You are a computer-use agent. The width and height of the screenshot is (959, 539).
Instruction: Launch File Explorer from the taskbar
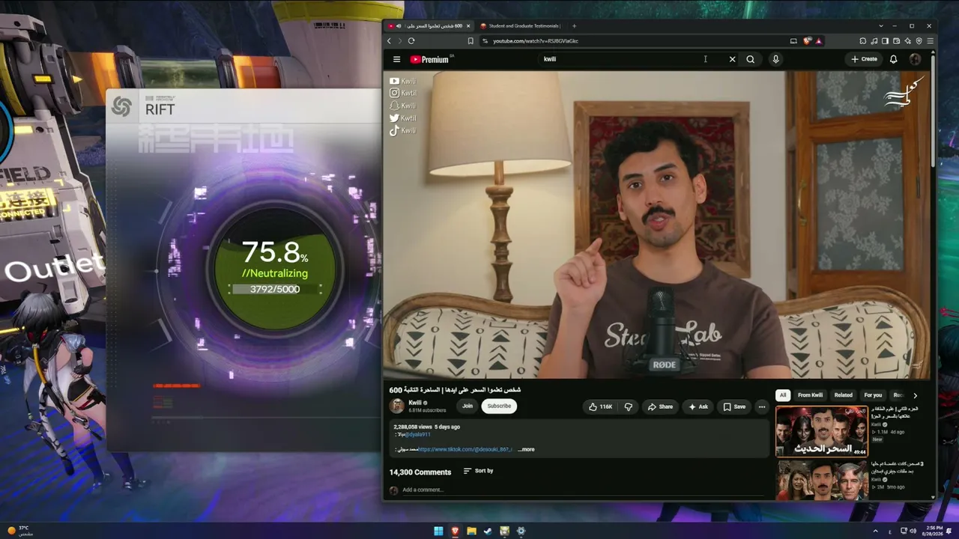[x=471, y=531]
